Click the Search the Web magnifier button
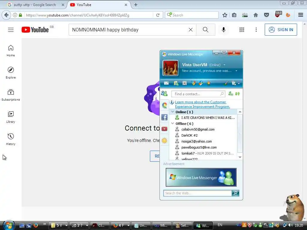 [236, 193]
